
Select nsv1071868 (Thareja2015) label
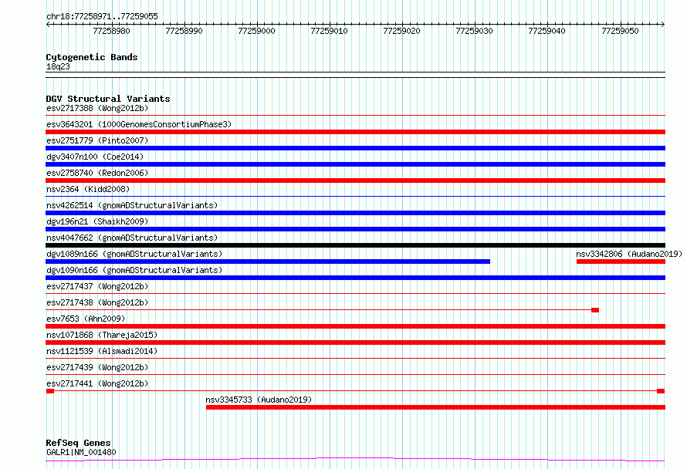tap(102, 335)
